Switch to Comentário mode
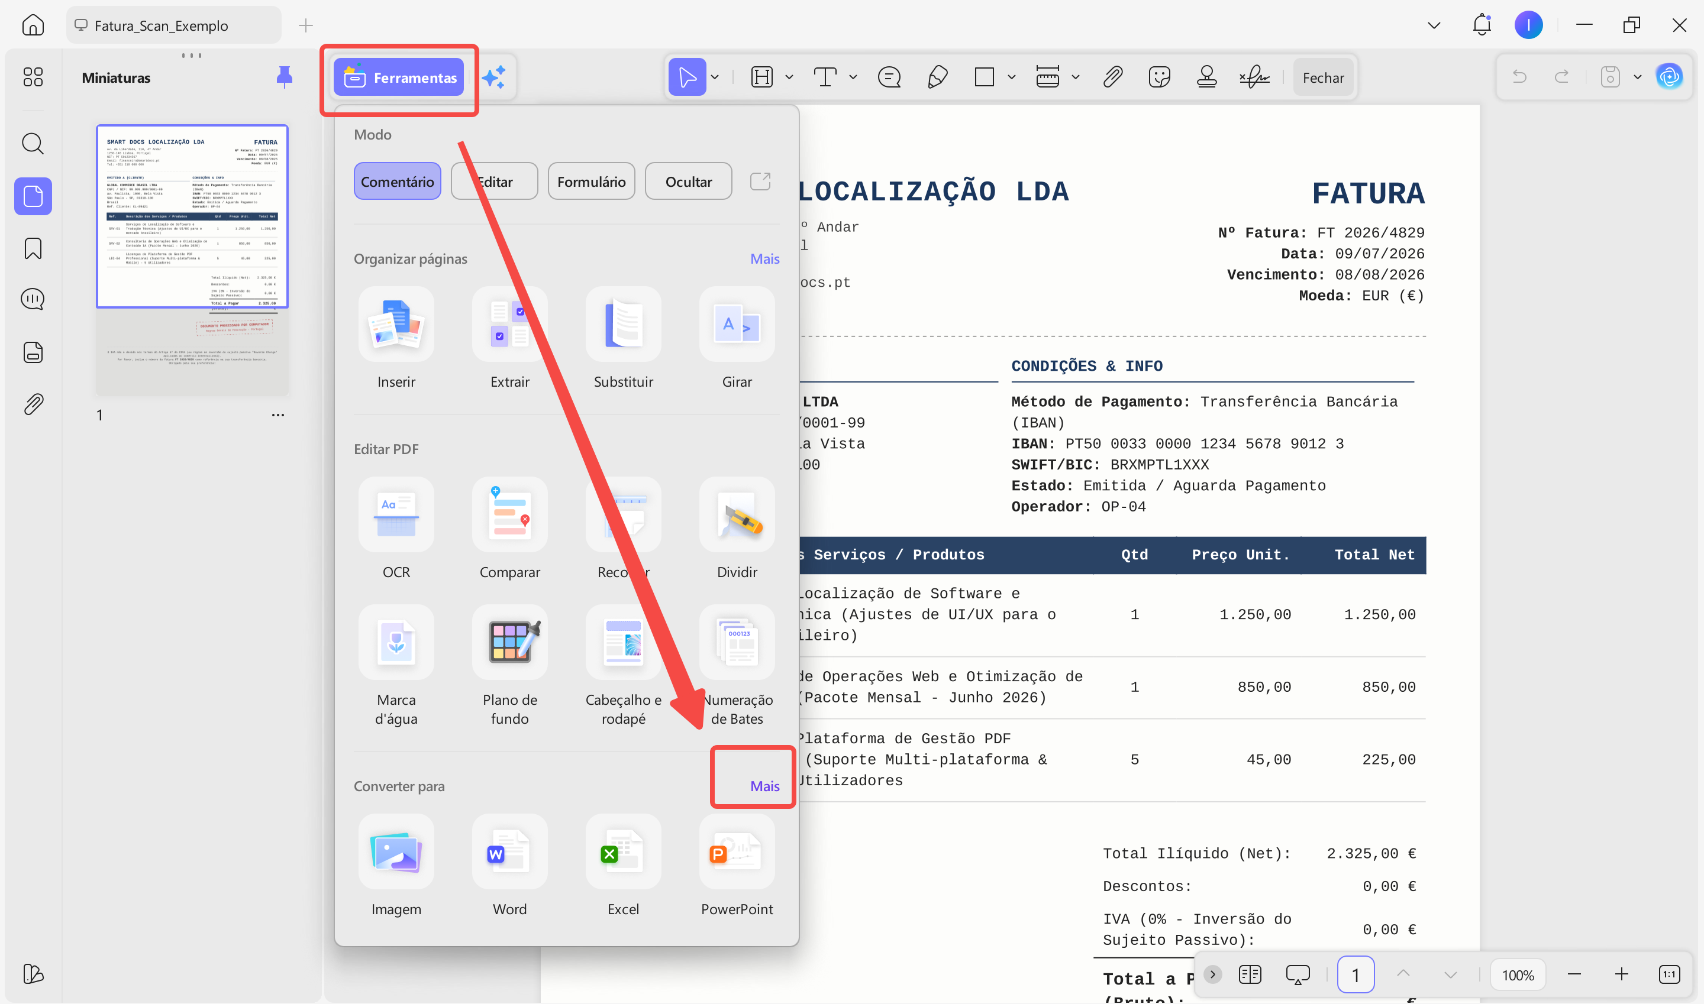Image resolution: width=1704 pixels, height=1004 pixels. click(x=398, y=182)
